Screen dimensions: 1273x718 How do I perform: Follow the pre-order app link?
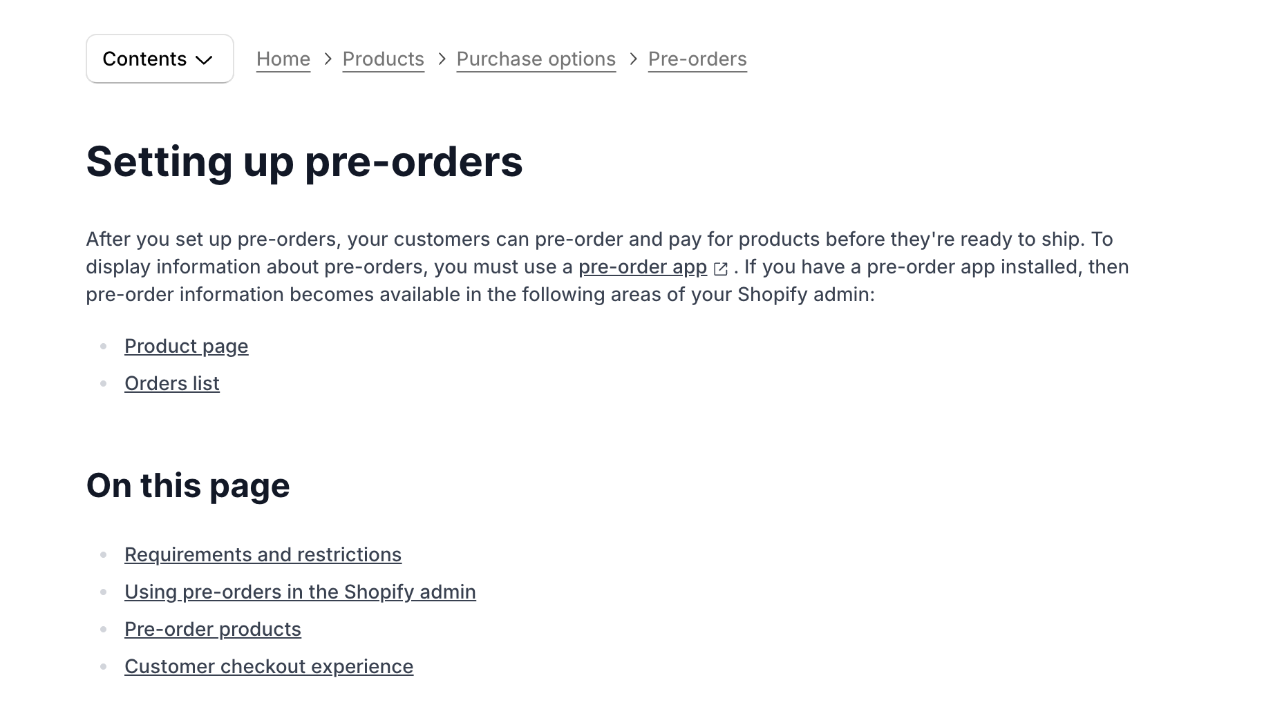coord(641,267)
